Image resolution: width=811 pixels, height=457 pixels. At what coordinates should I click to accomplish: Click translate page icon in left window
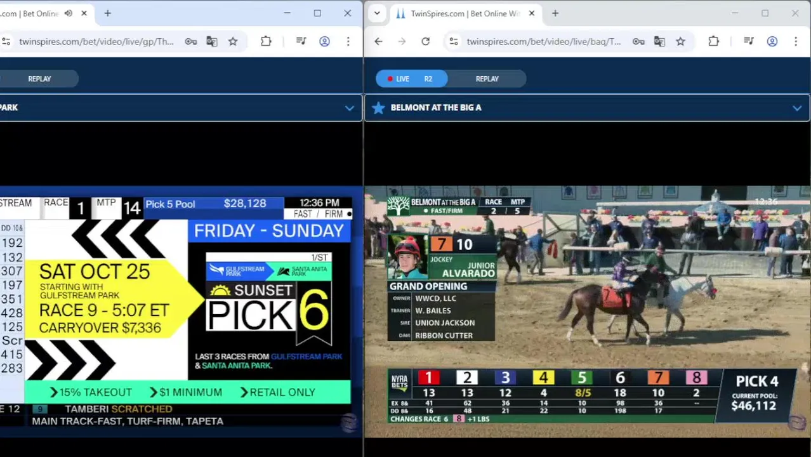click(x=212, y=41)
